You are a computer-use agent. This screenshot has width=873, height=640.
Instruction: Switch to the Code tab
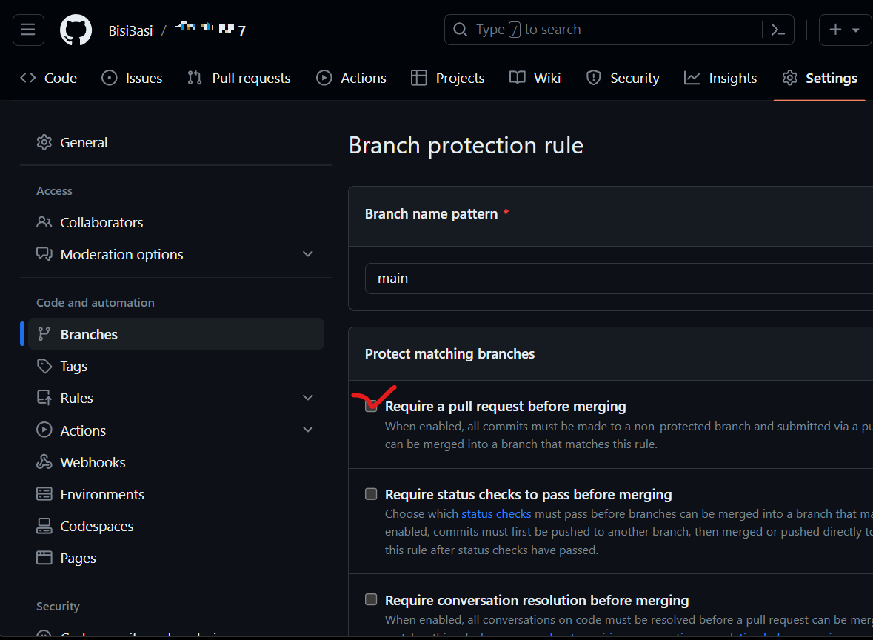point(48,78)
